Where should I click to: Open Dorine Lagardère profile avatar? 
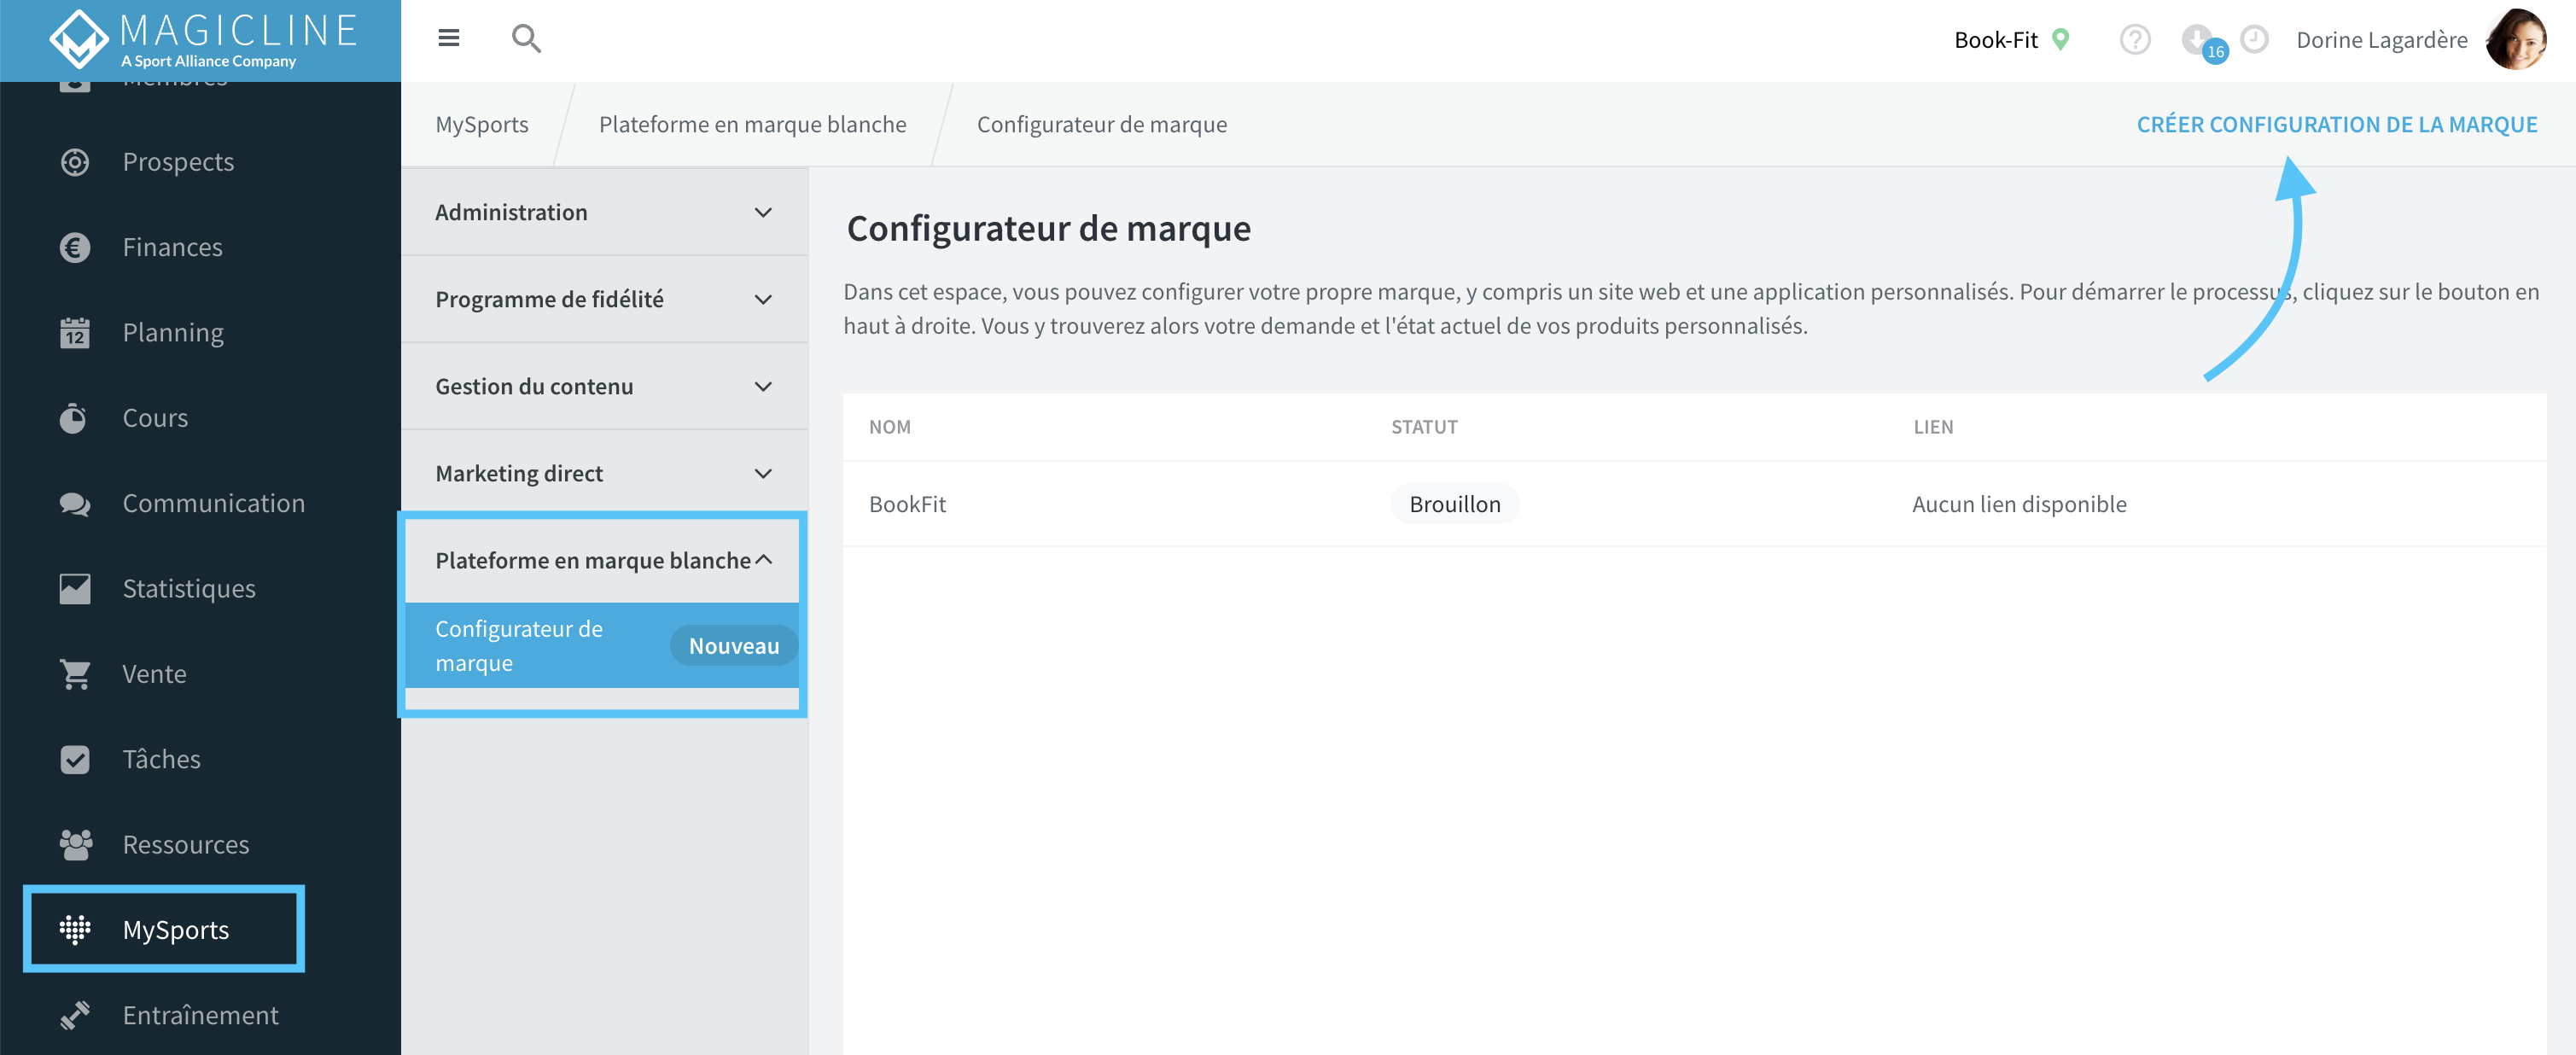coord(2516,39)
